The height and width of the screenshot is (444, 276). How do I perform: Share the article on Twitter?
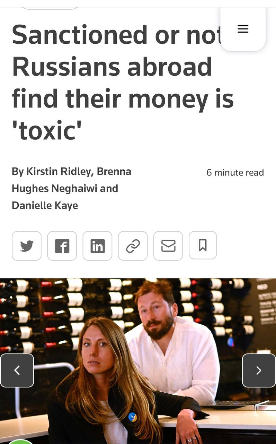pyautogui.click(x=27, y=246)
